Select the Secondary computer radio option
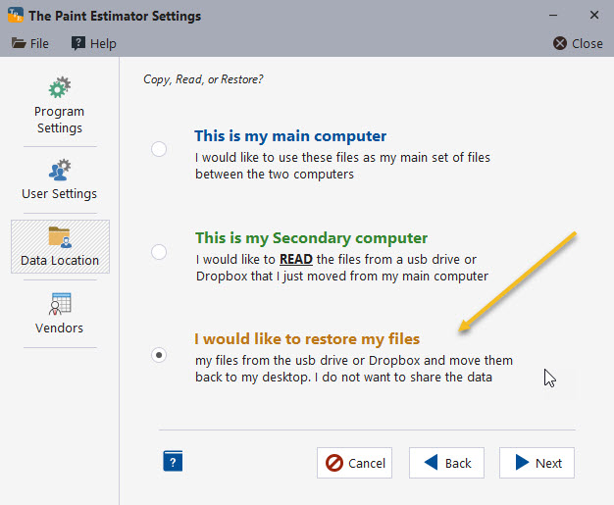Image resolution: width=614 pixels, height=505 pixels. pyautogui.click(x=159, y=252)
